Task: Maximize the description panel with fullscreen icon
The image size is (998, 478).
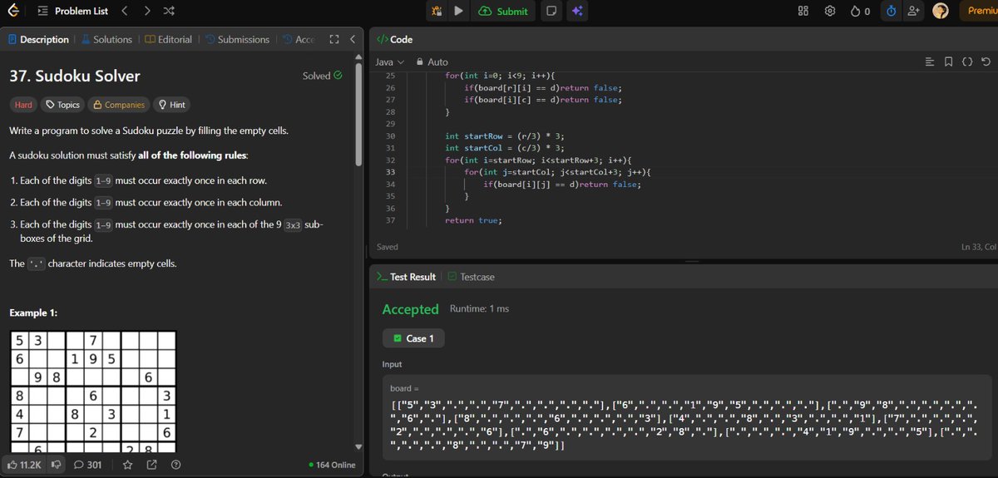Action: coord(334,39)
